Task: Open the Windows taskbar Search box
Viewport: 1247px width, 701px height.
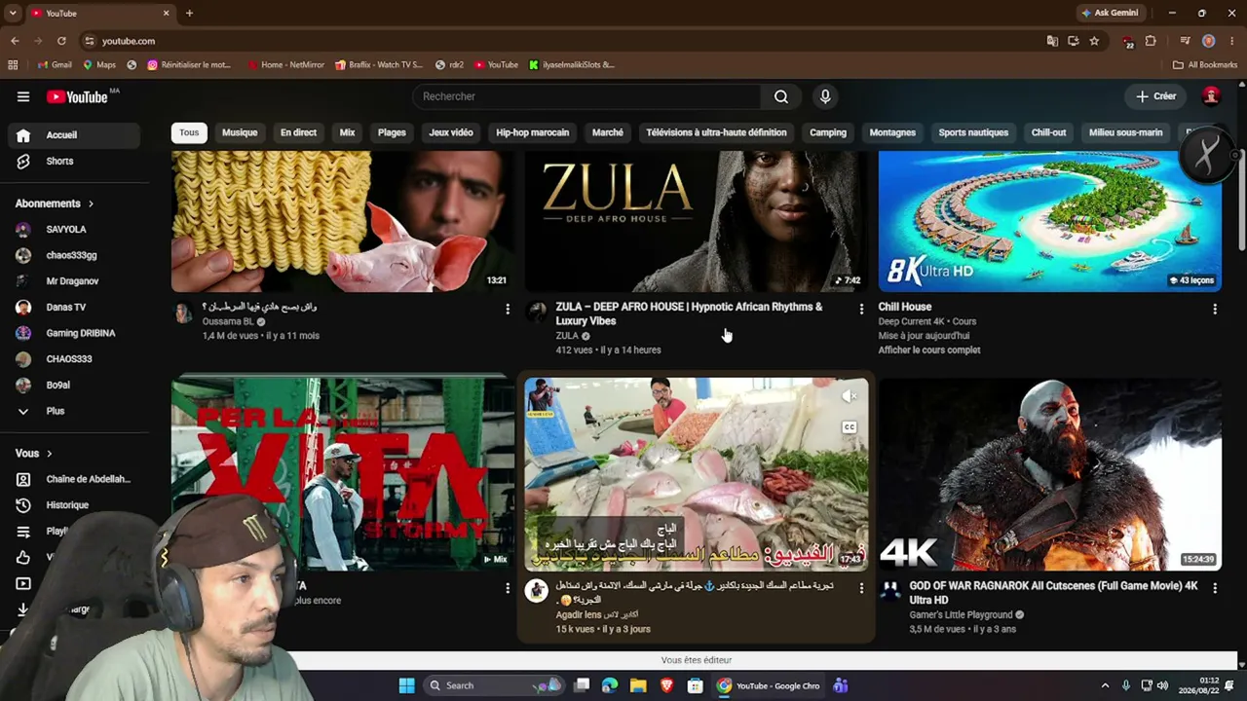Action: point(495,685)
